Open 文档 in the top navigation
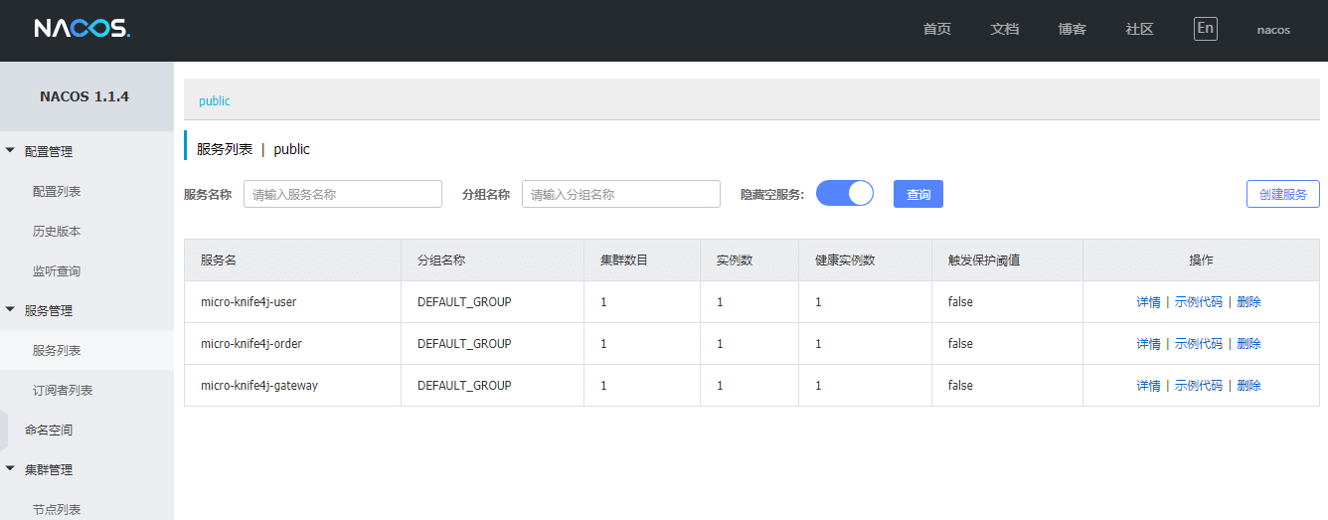This screenshot has width=1328, height=520. pos(1005,29)
